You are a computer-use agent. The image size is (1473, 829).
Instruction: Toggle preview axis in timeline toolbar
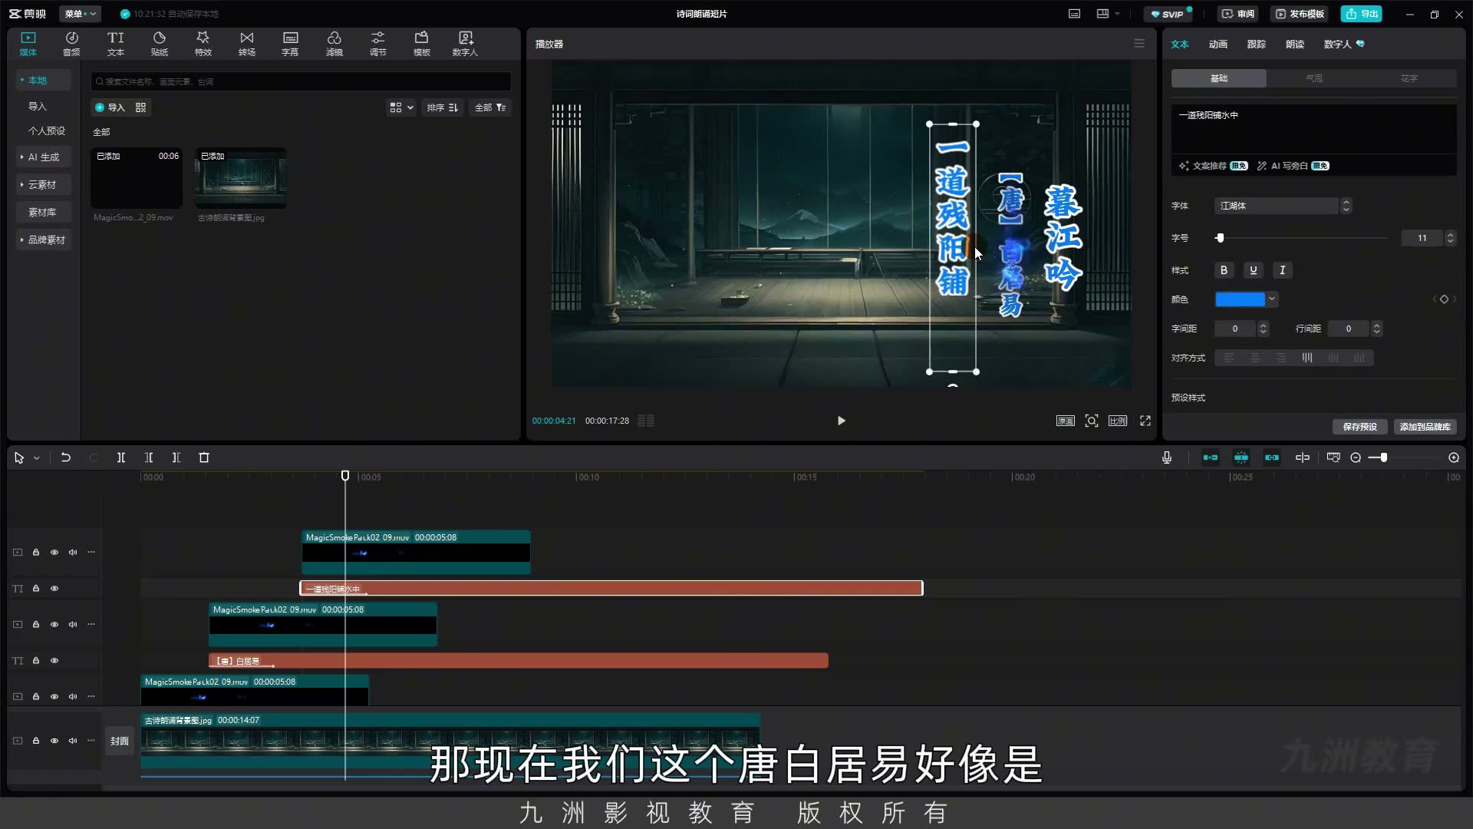click(1303, 457)
